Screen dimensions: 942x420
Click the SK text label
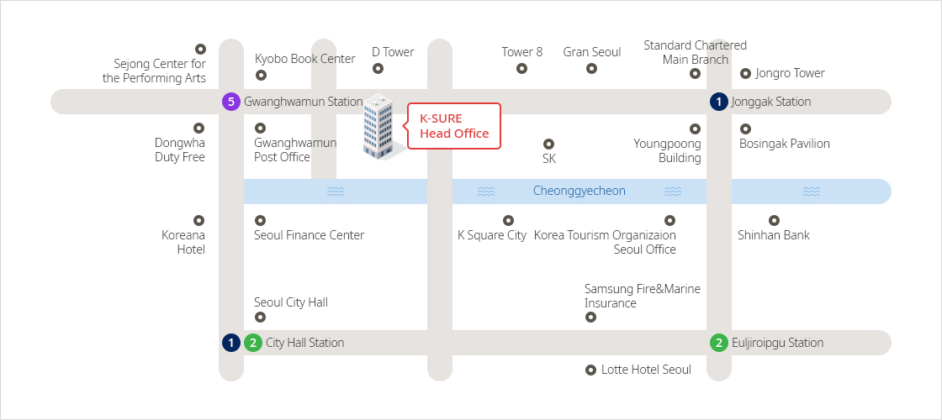tap(549, 159)
